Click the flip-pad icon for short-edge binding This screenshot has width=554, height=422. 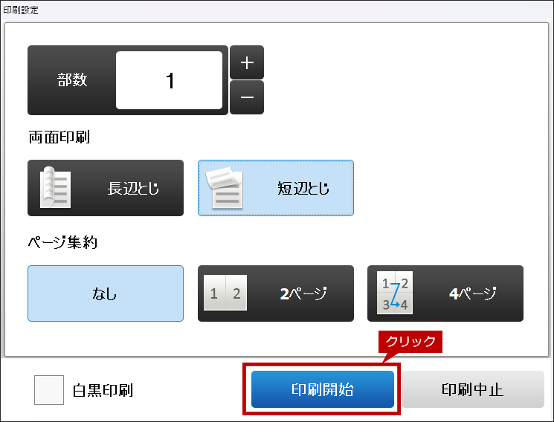[226, 188]
